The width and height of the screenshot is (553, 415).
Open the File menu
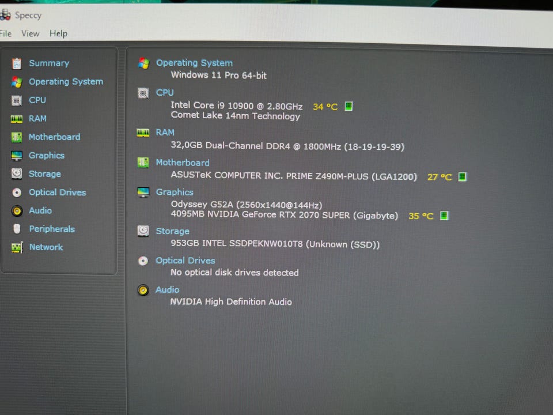pos(6,33)
